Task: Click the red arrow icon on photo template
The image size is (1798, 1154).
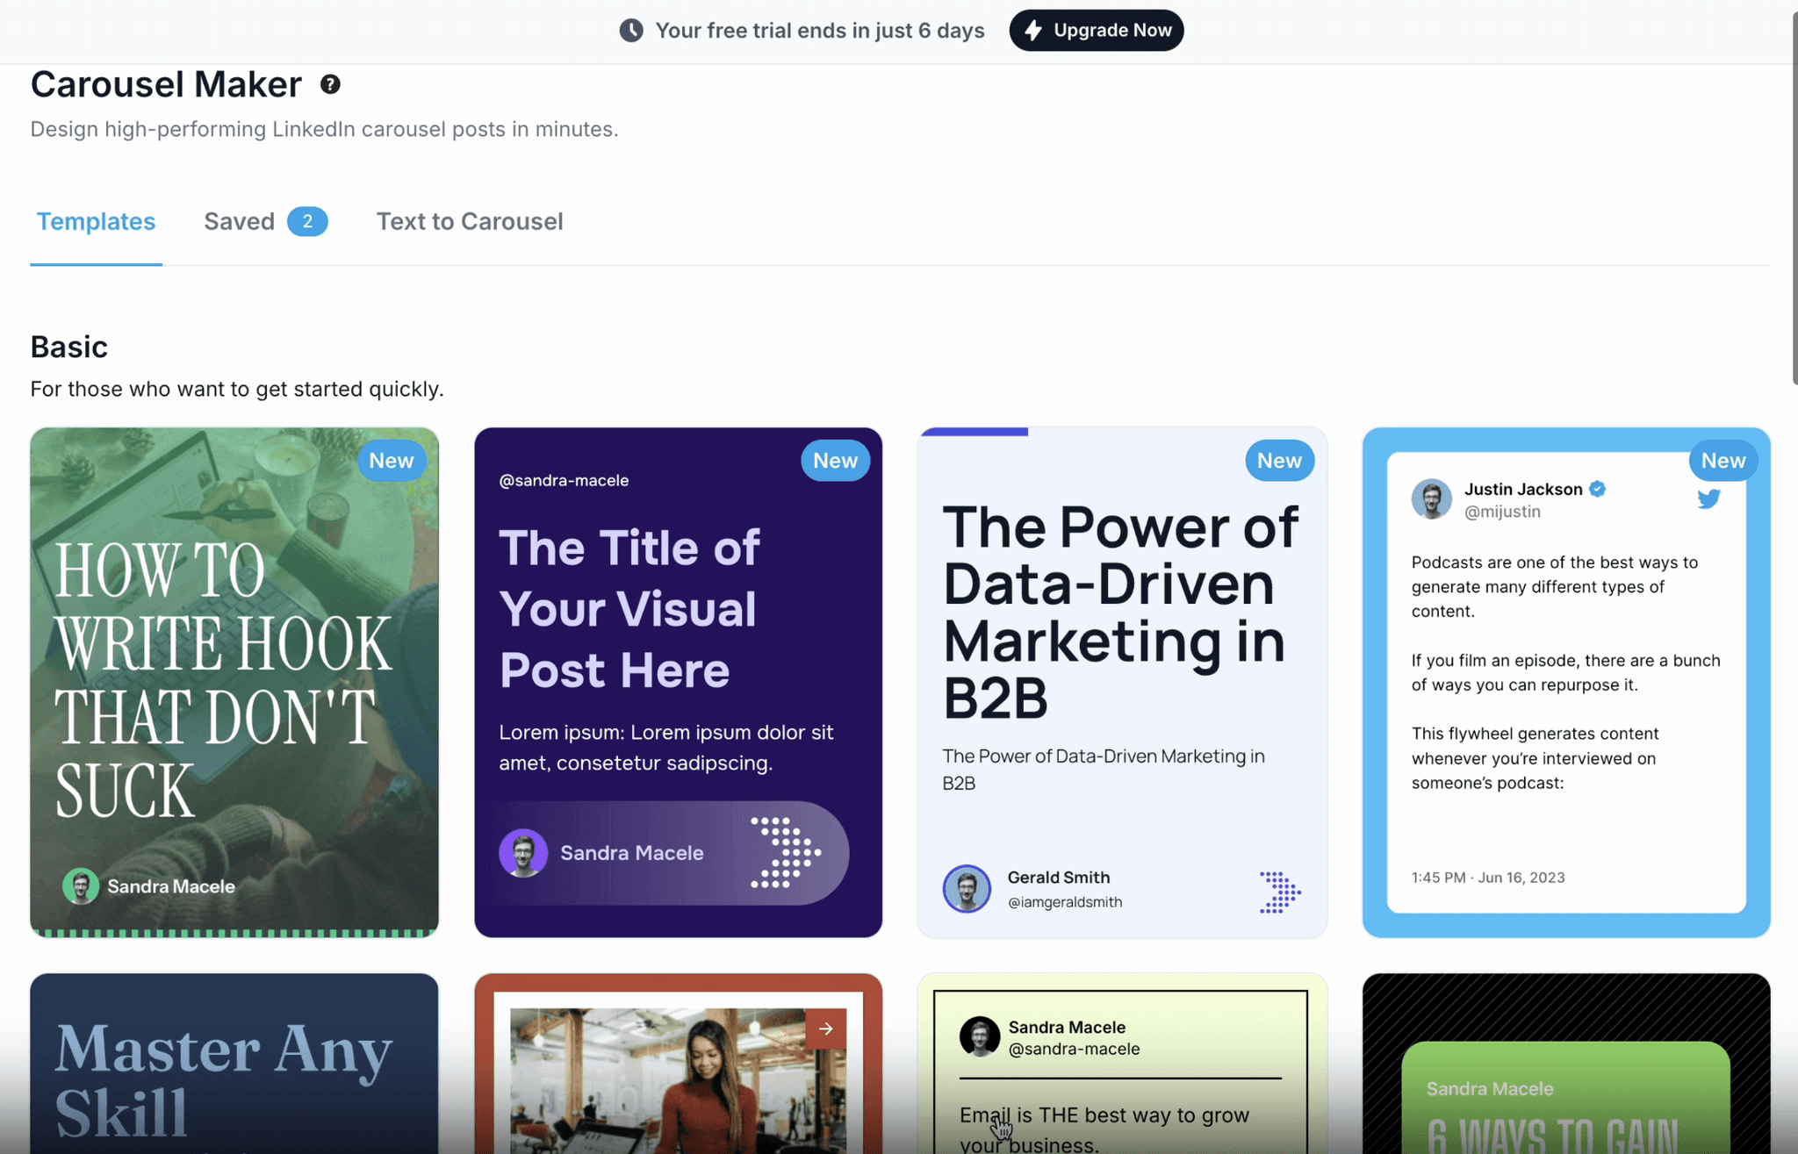Action: click(825, 1029)
